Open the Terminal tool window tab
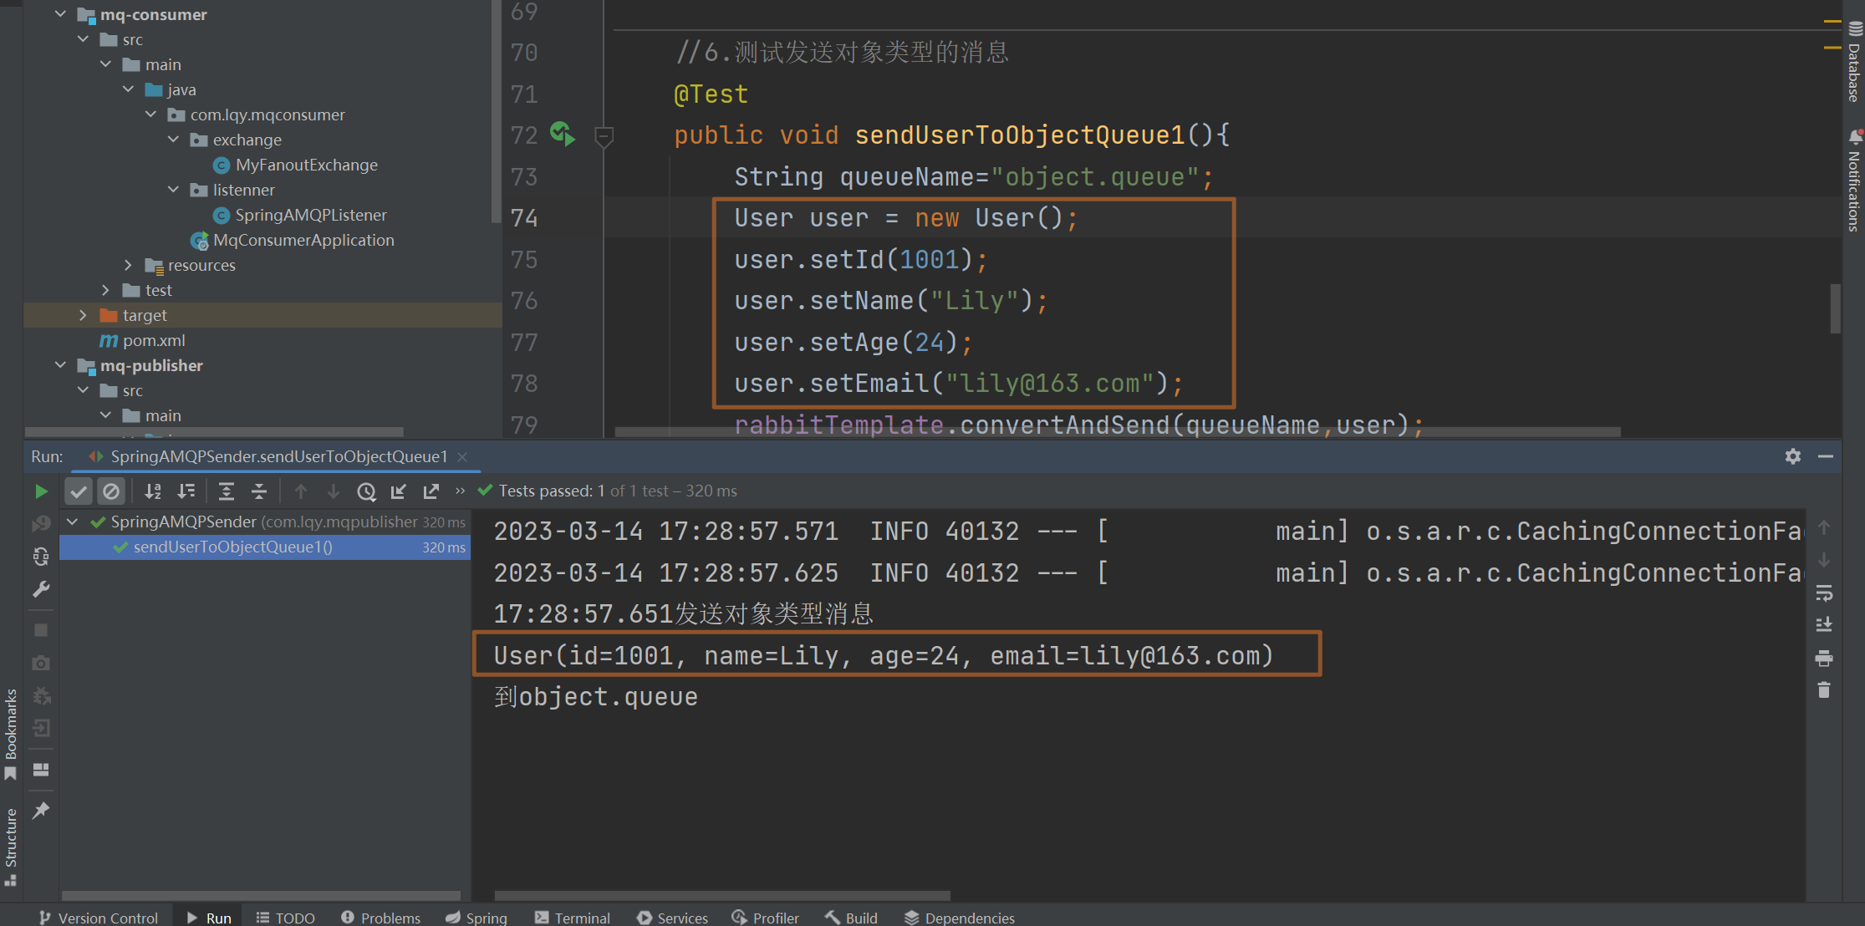1865x926 pixels. (573, 918)
